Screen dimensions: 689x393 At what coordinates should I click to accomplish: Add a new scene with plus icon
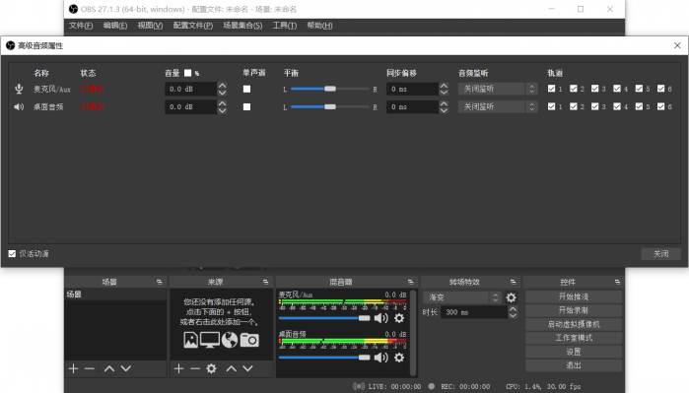[73, 368]
